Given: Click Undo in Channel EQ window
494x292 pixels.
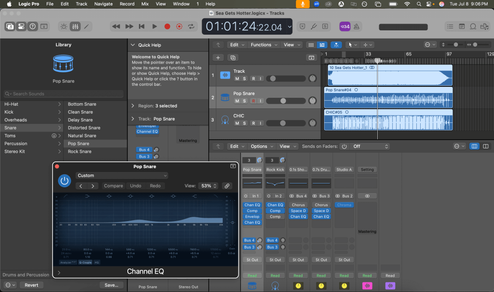Looking at the screenshot, I should point(136,186).
